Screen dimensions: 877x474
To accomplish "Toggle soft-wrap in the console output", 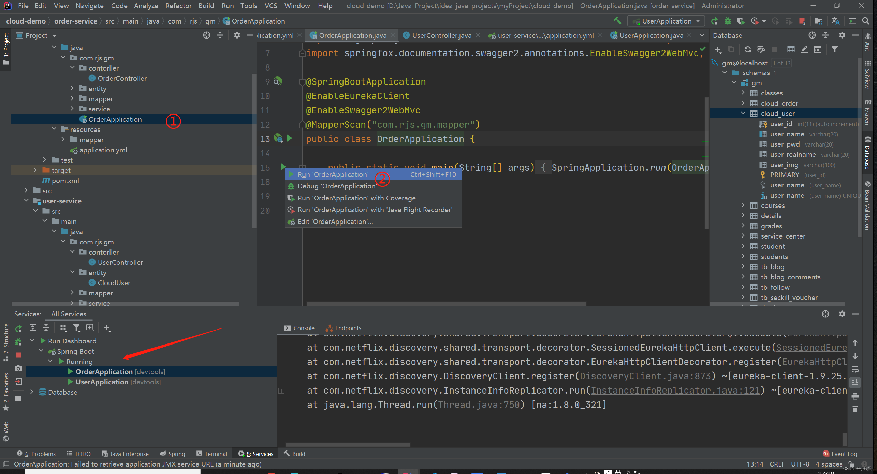I will [x=855, y=370].
